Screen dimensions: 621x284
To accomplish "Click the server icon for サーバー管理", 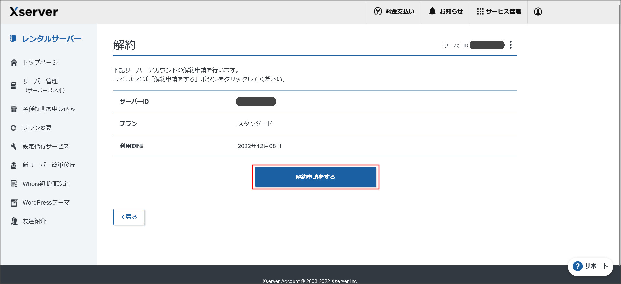I will point(14,86).
